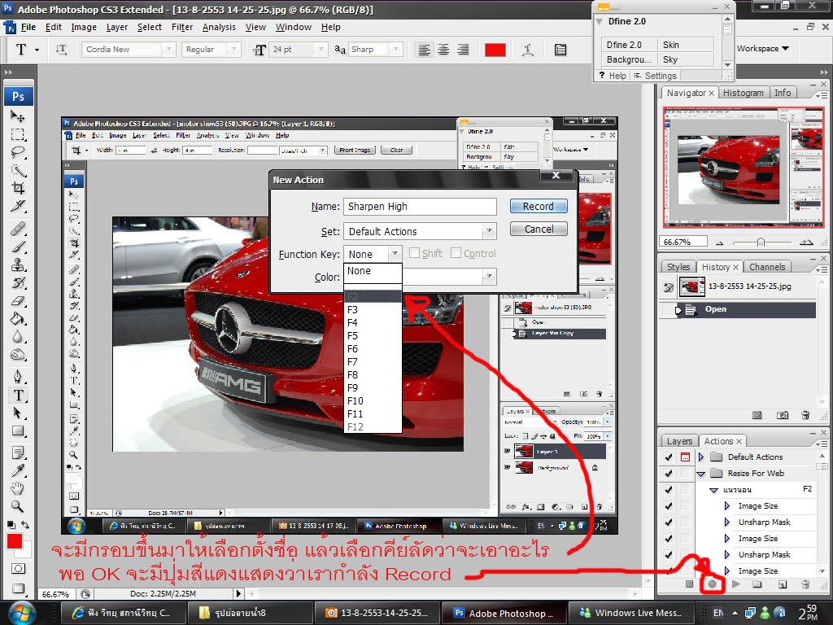Select the Pen tool
Viewport: 833px width, 625px height.
point(18,377)
